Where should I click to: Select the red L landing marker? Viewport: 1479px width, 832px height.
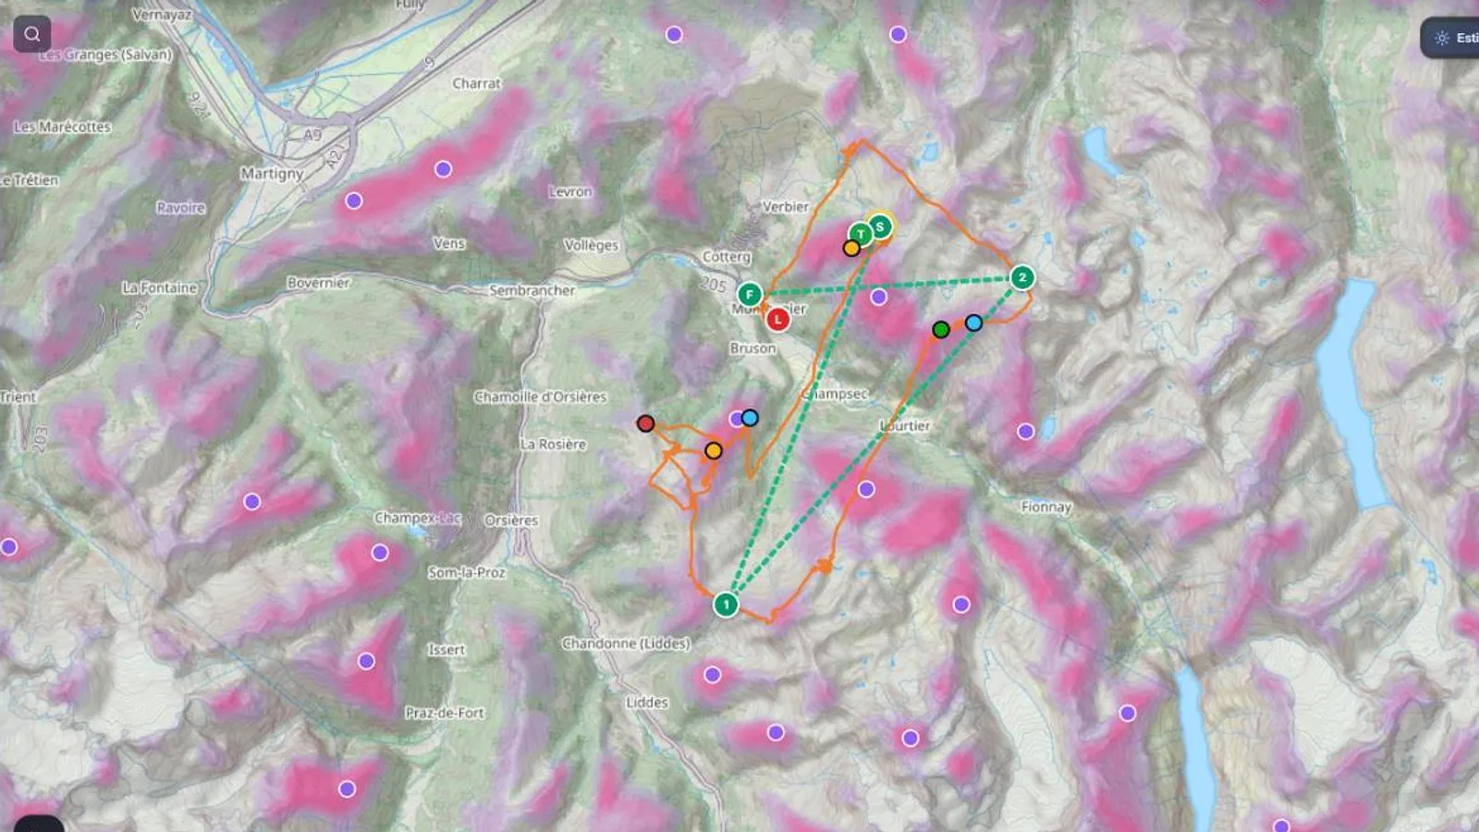pyautogui.click(x=778, y=320)
